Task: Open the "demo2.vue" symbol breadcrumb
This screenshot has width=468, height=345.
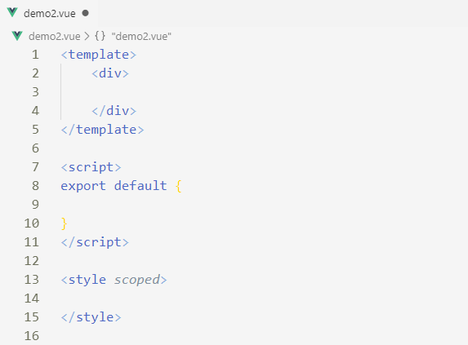Action: click(x=141, y=37)
